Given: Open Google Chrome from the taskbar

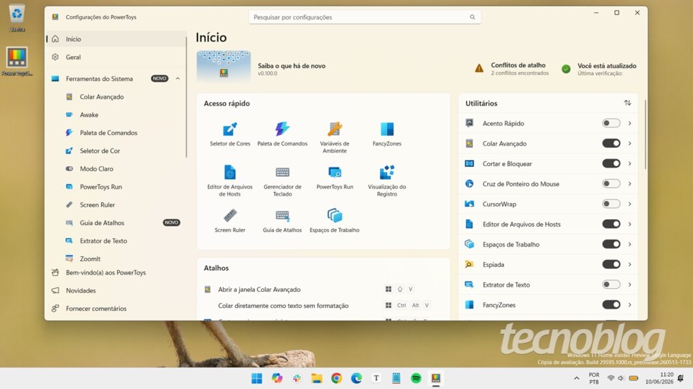Looking at the screenshot, I should tap(336, 378).
